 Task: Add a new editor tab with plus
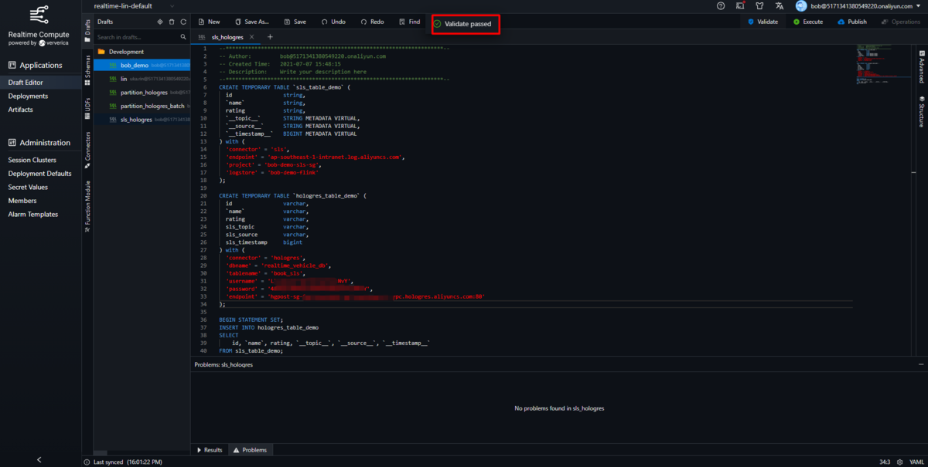[x=270, y=37]
